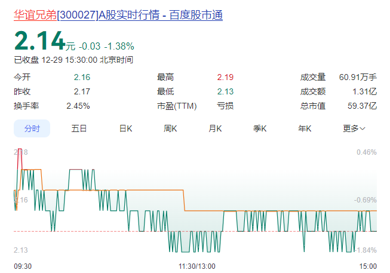Open the 华谊兄弟[300027]A股实时行情 link
This screenshot has width=390, height=273.
[118, 15]
